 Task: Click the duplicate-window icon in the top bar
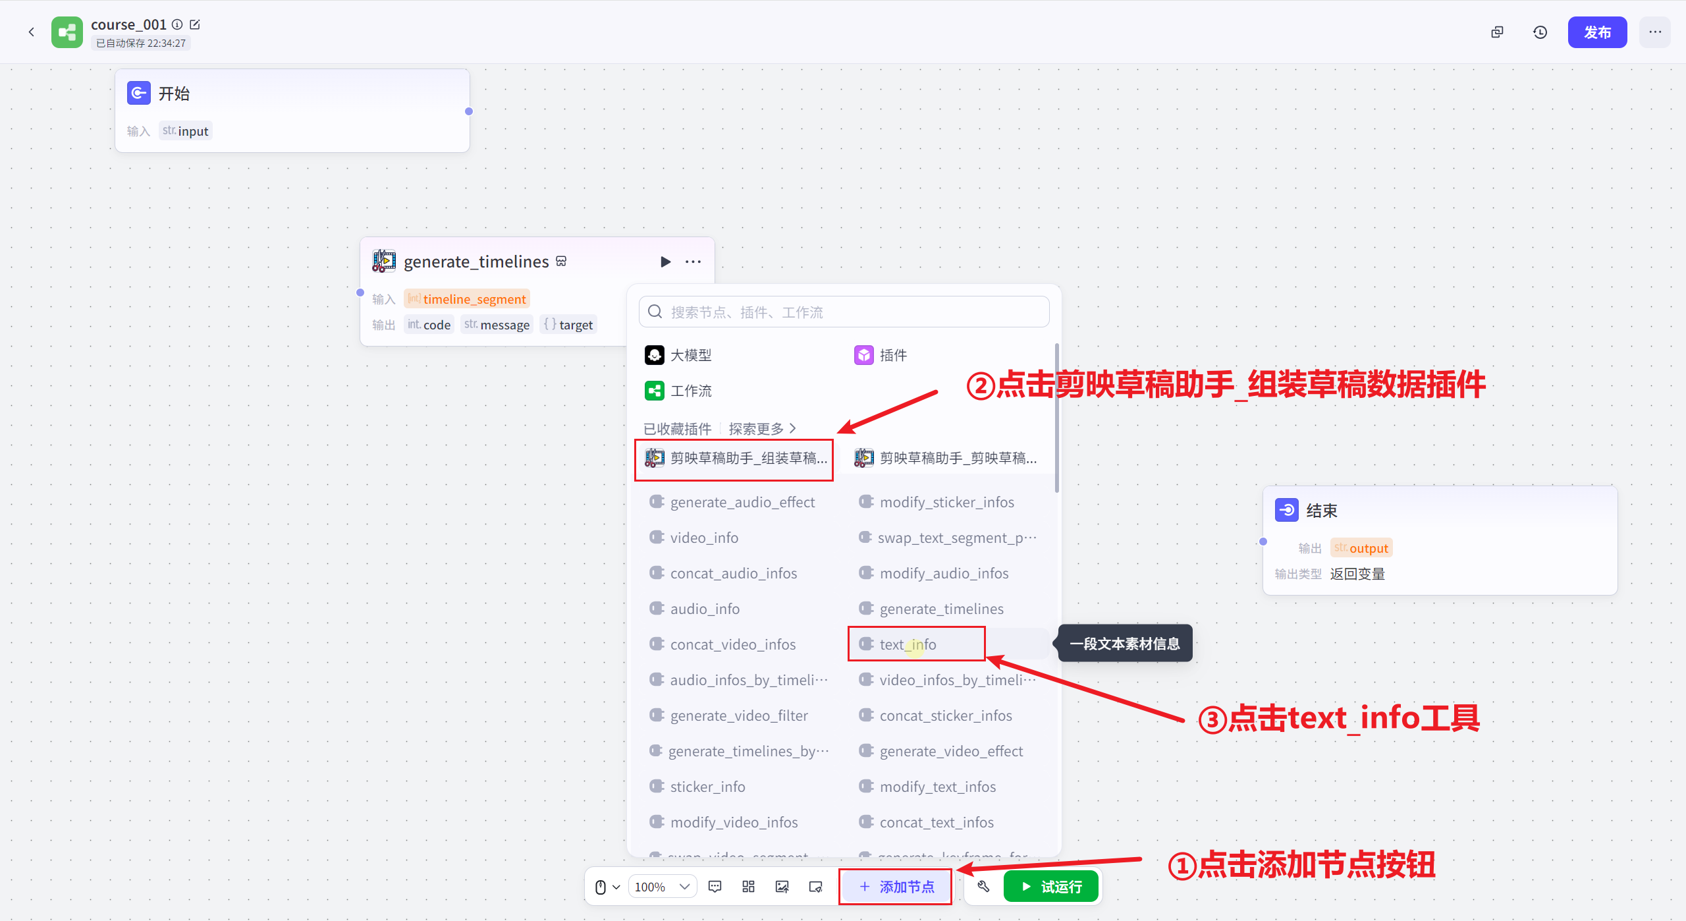coord(1497,32)
